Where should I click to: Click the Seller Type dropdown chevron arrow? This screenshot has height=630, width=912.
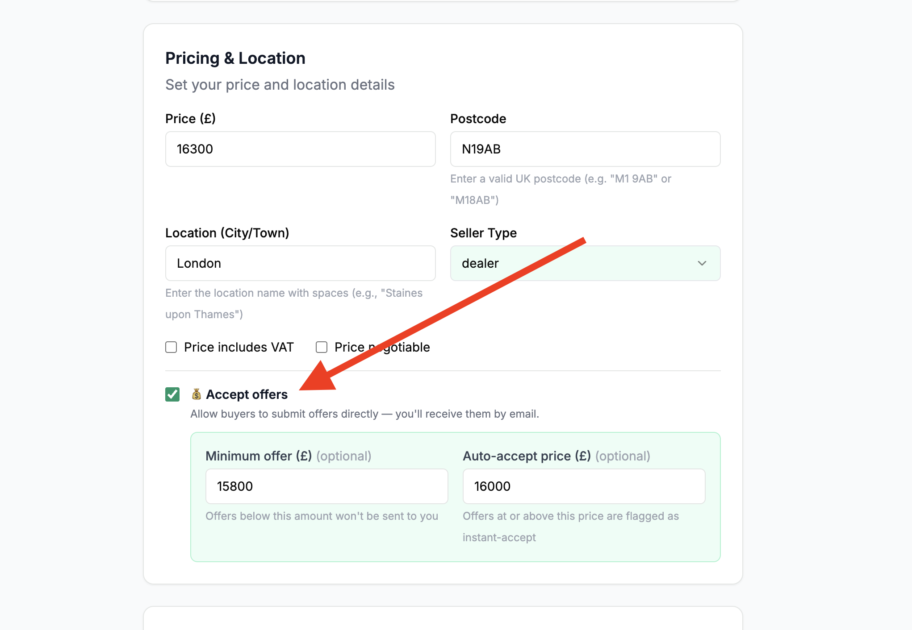click(702, 263)
